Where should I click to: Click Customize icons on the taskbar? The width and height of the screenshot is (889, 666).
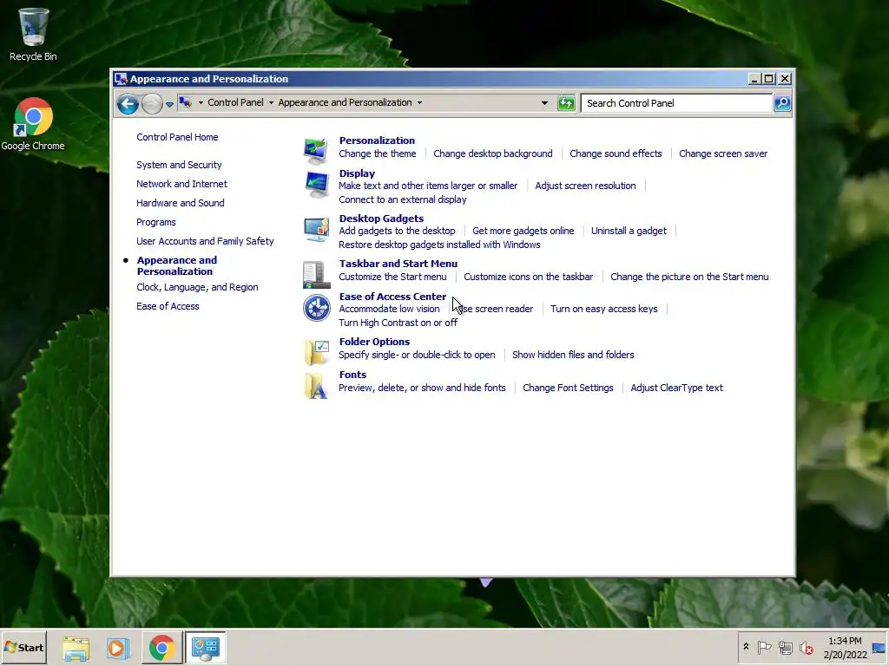(x=528, y=277)
